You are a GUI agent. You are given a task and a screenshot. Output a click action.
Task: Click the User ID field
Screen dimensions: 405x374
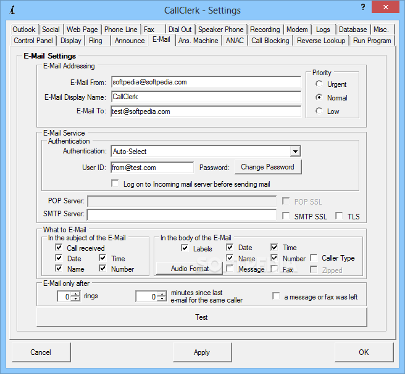point(152,168)
